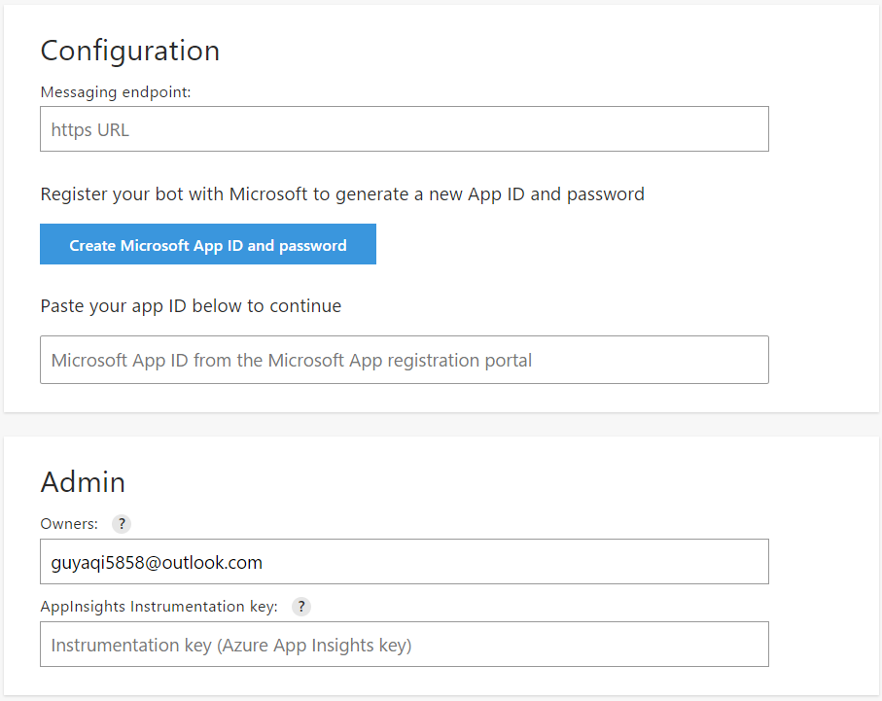Click the gray divider between Configuration and Admin

[x=441, y=424]
